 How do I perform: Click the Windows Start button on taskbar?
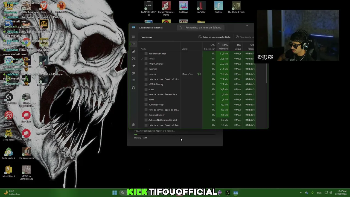(x=115, y=193)
